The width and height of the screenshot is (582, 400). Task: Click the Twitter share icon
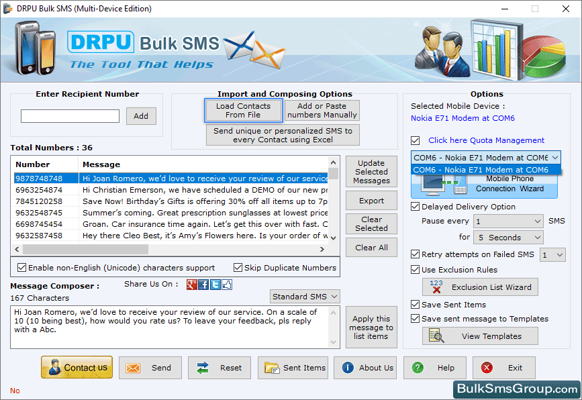point(215,285)
